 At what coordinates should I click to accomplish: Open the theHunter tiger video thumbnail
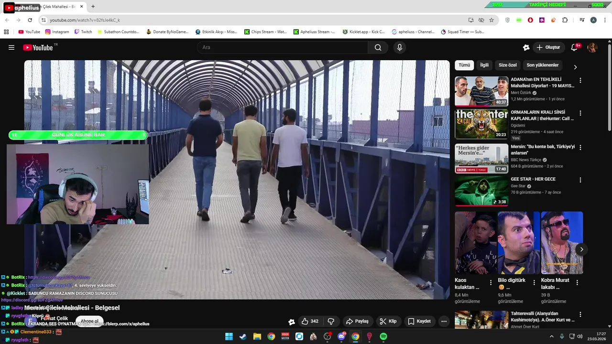click(x=481, y=124)
